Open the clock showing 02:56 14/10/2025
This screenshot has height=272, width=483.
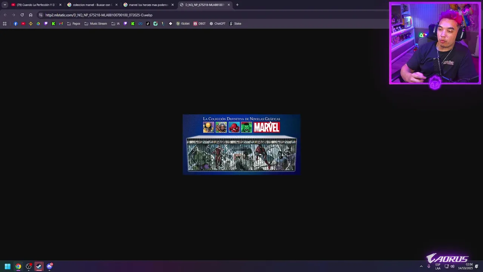coord(465,266)
